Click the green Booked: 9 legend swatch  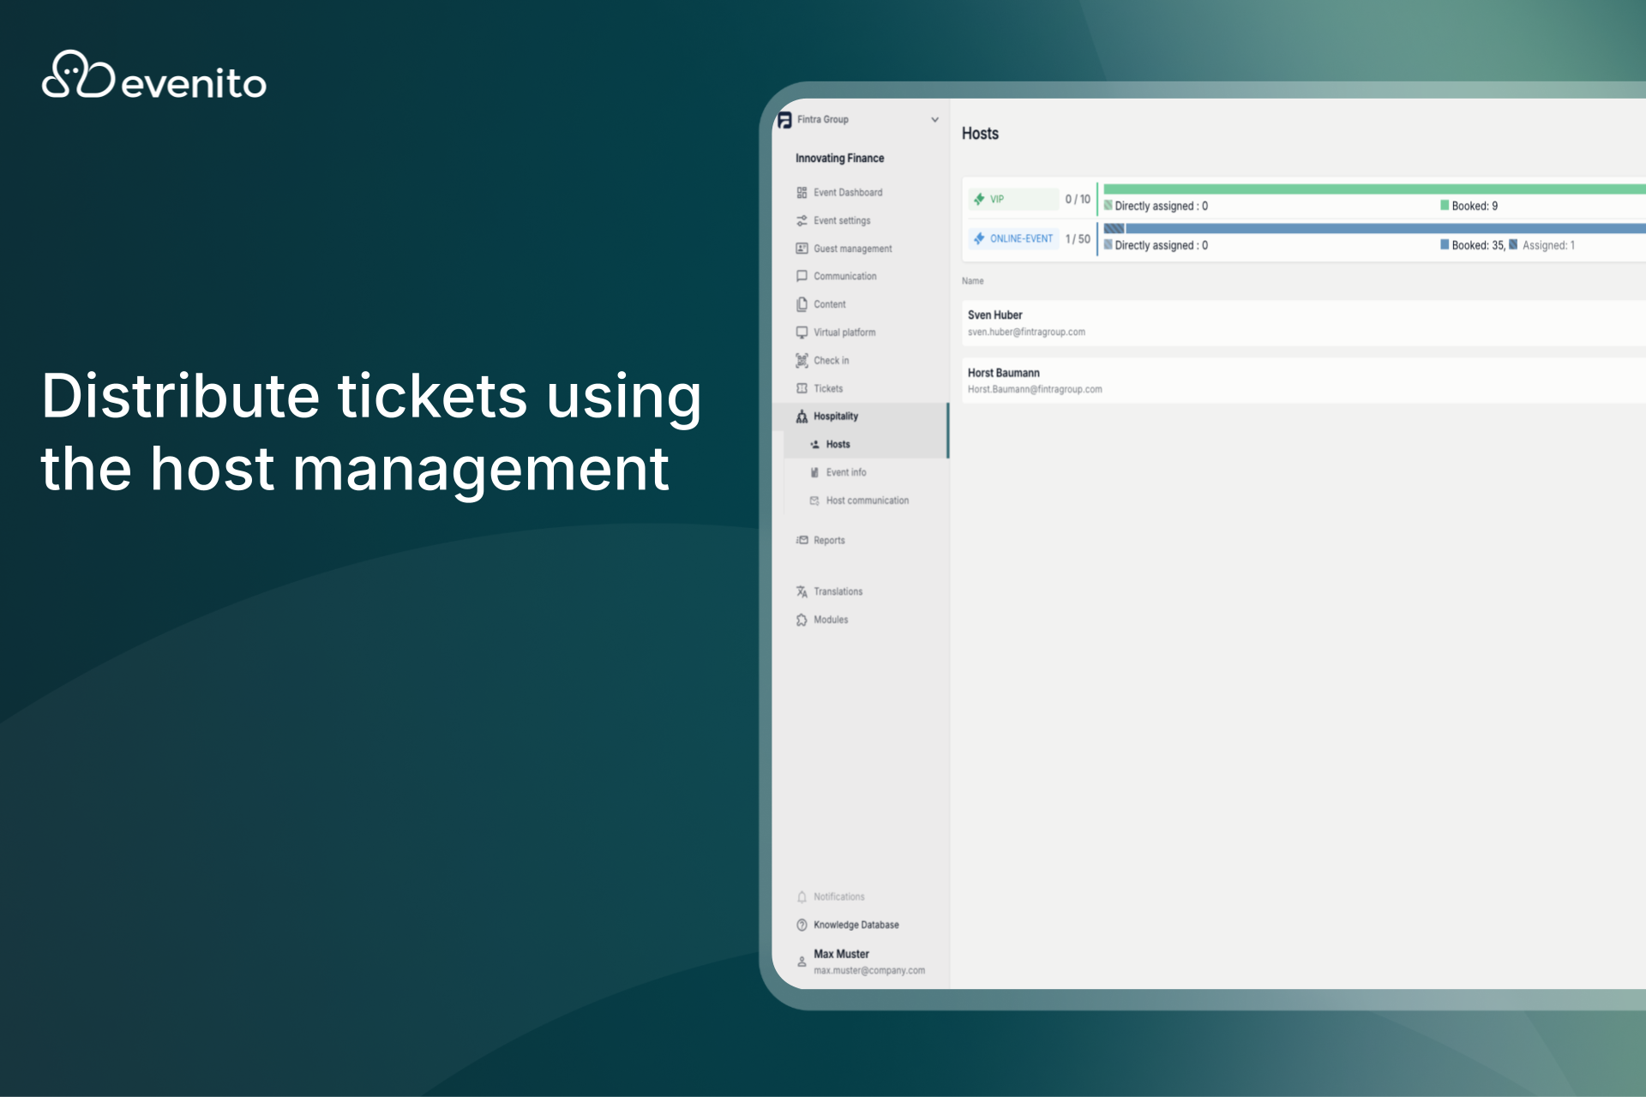(x=1445, y=206)
